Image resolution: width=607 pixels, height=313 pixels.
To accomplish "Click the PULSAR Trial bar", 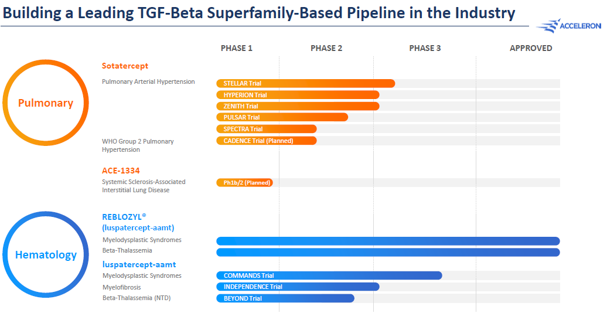I will [282, 117].
